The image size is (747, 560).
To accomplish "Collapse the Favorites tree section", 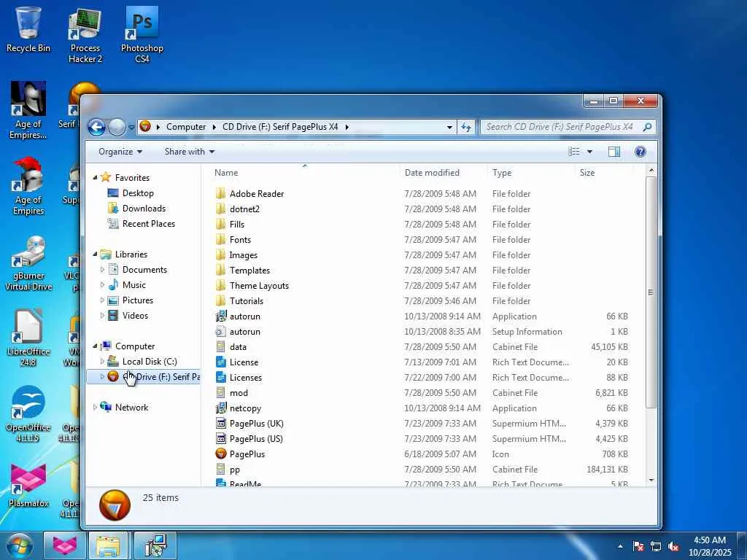I will [x=95, y=178].
